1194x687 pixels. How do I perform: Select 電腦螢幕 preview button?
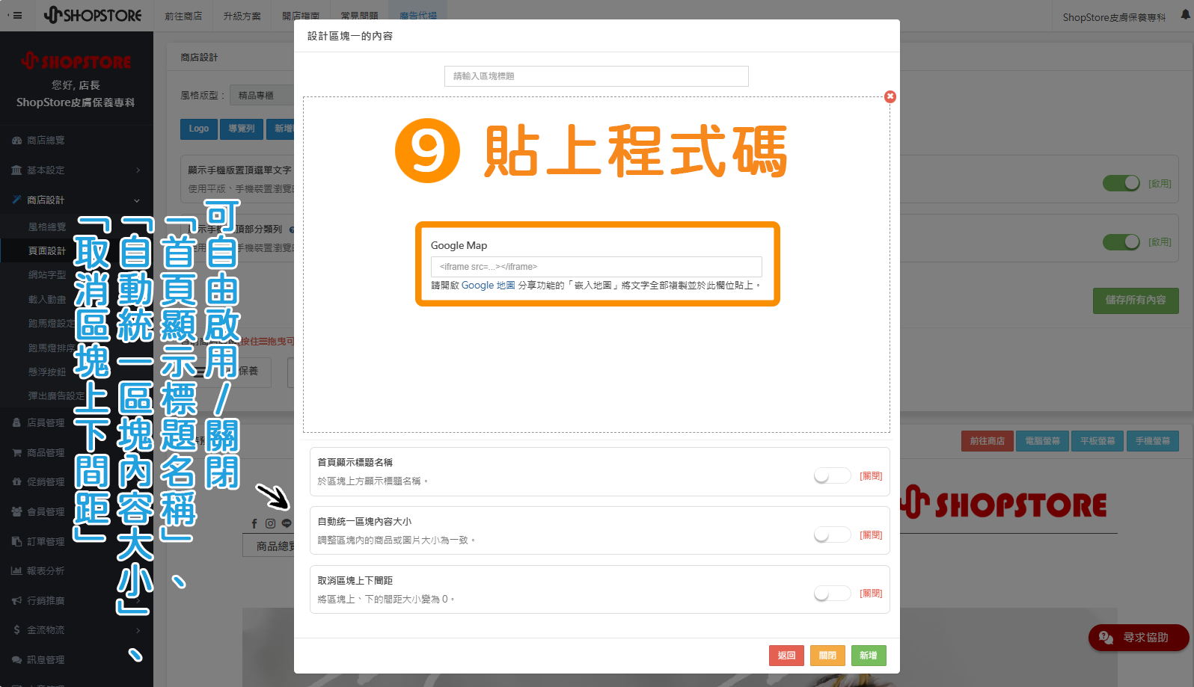(x=1042, y=441)
